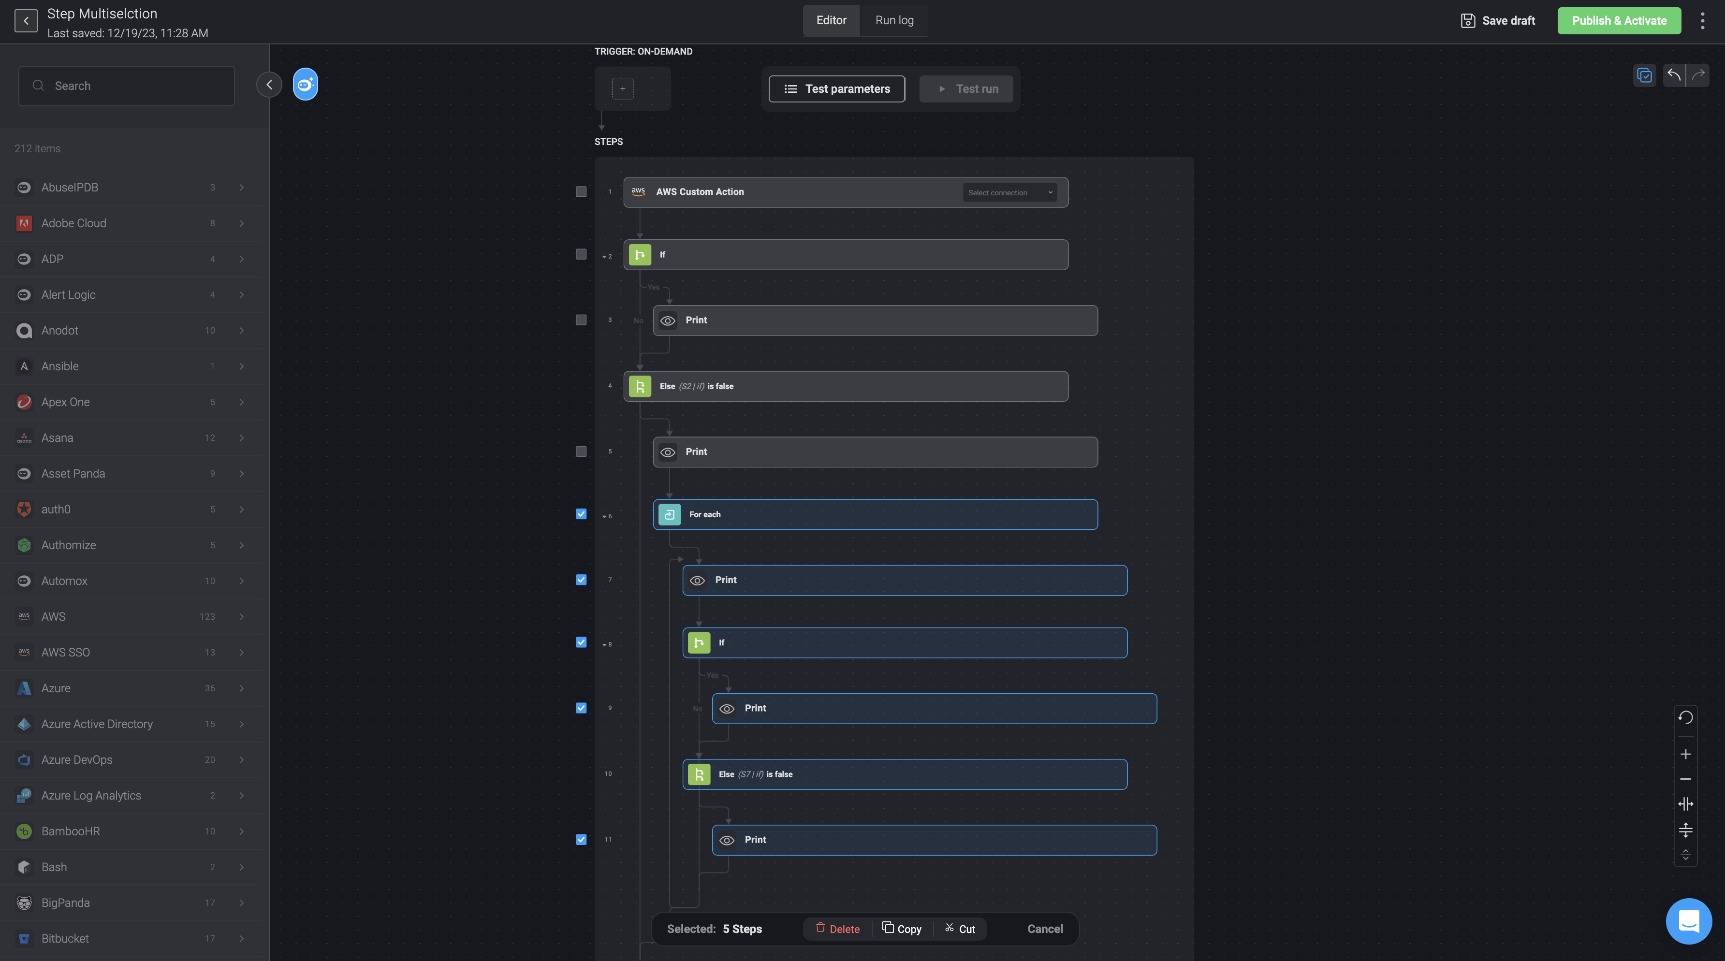This screenshot has height=961, width=1725.
Task: Fit canvas height vertically
Action: tap(1685, 830)
